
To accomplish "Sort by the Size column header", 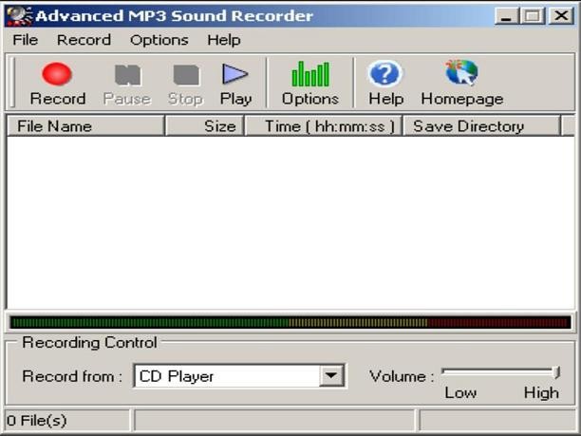I will pos(204,126).
